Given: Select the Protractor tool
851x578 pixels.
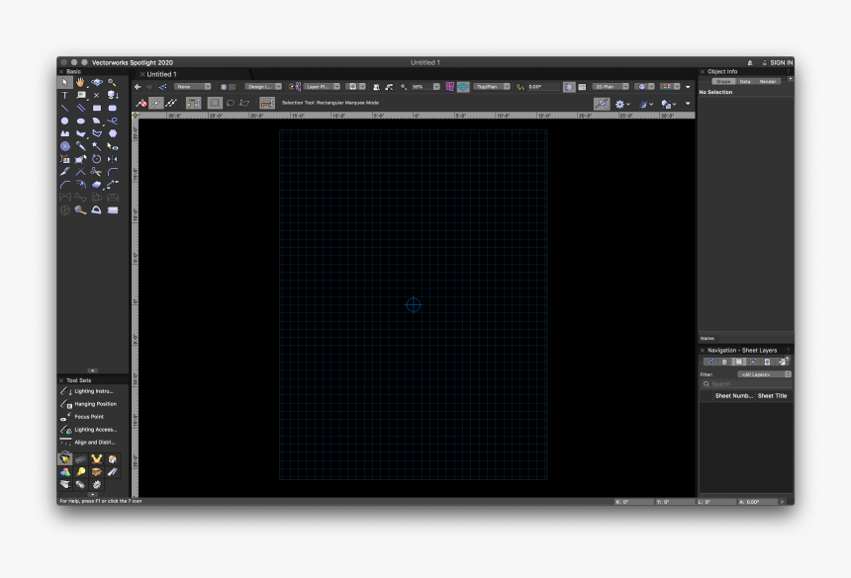Looking at the screenshot, I should (x=97, y=210).
